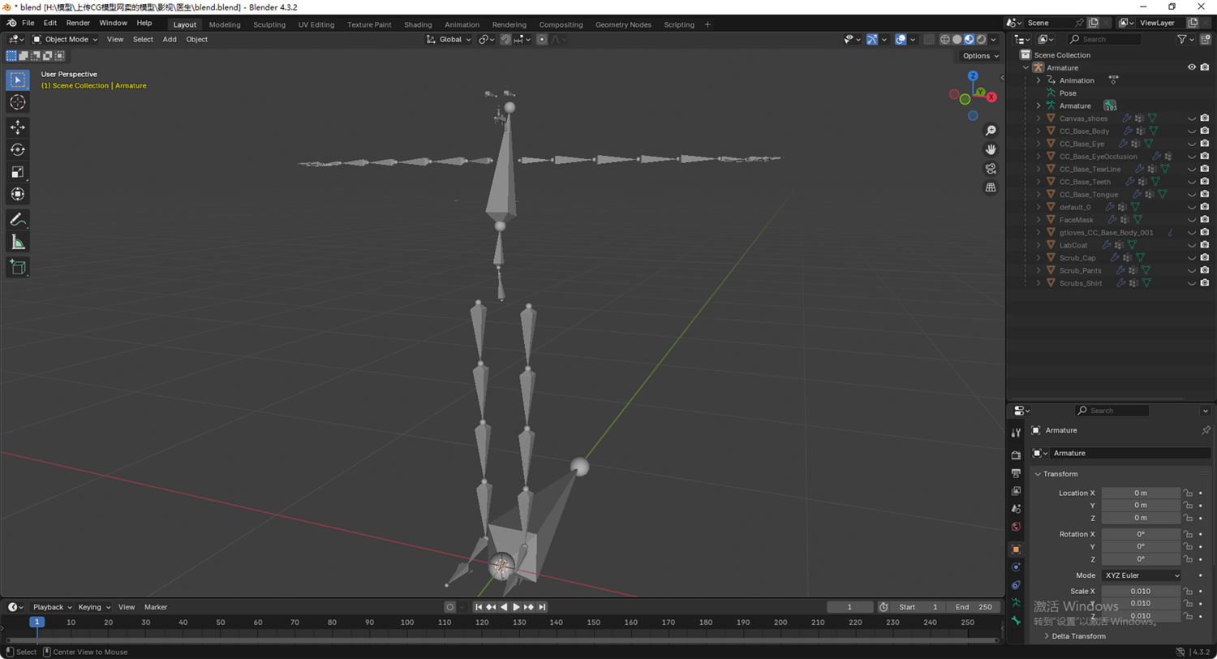This screenshot has height=659, width=1217.
Task: Open the Global transform orientation dropdown
Action: click(449, 39)
